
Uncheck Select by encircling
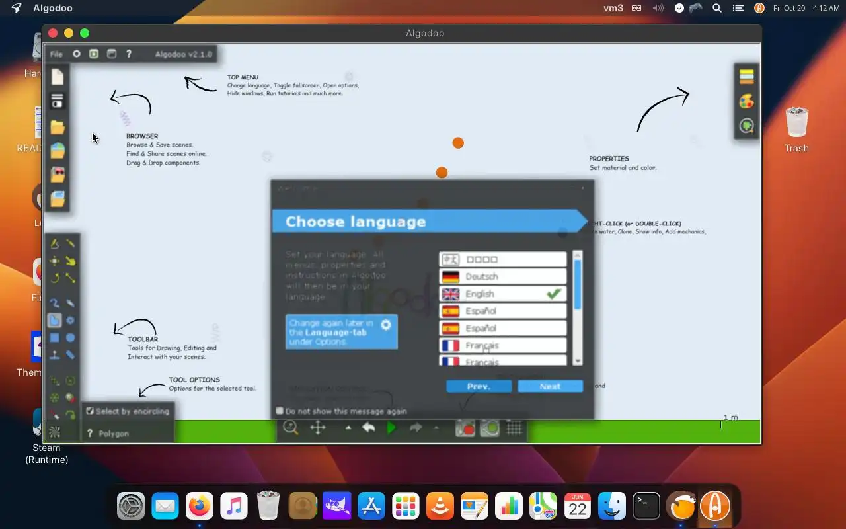click(90, 411)
